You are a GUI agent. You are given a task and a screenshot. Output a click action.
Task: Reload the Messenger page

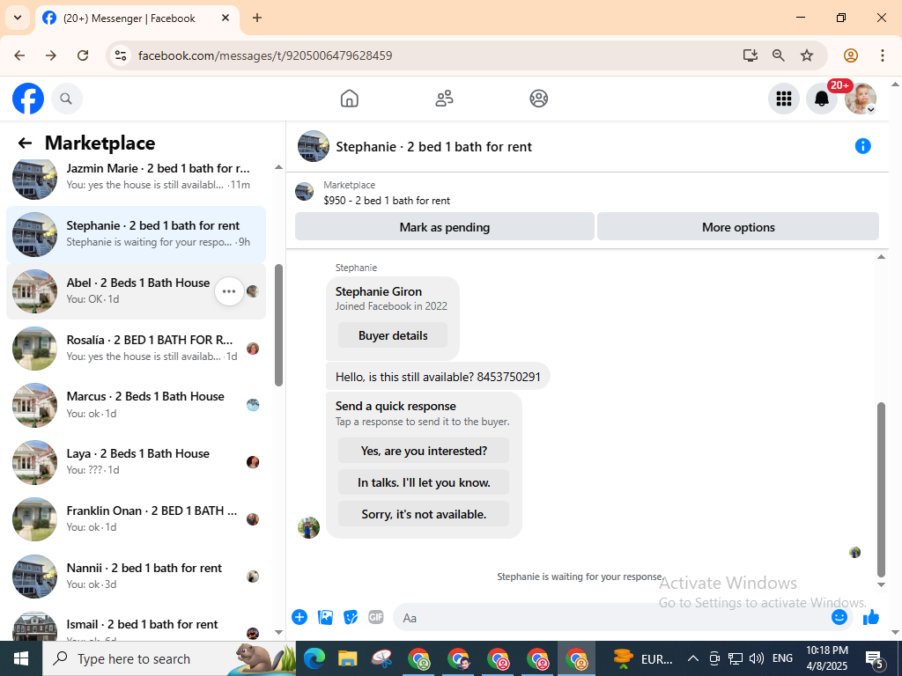pos(83,55)
